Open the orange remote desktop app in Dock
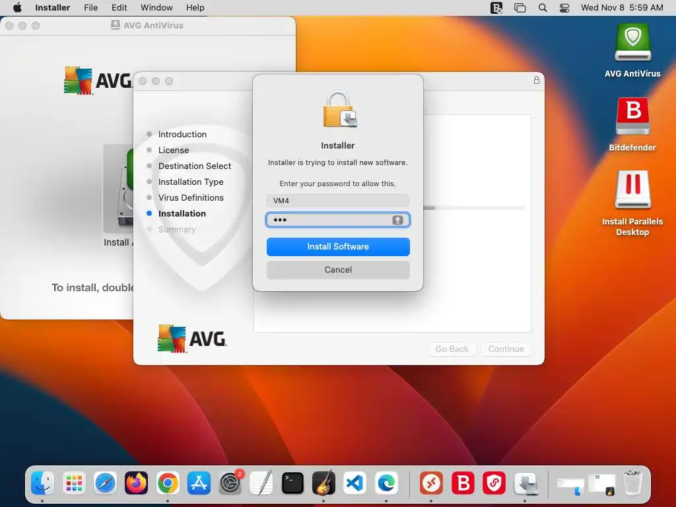Image resolution: width=676 pixels, height=507 pixels. pos(432,483)
